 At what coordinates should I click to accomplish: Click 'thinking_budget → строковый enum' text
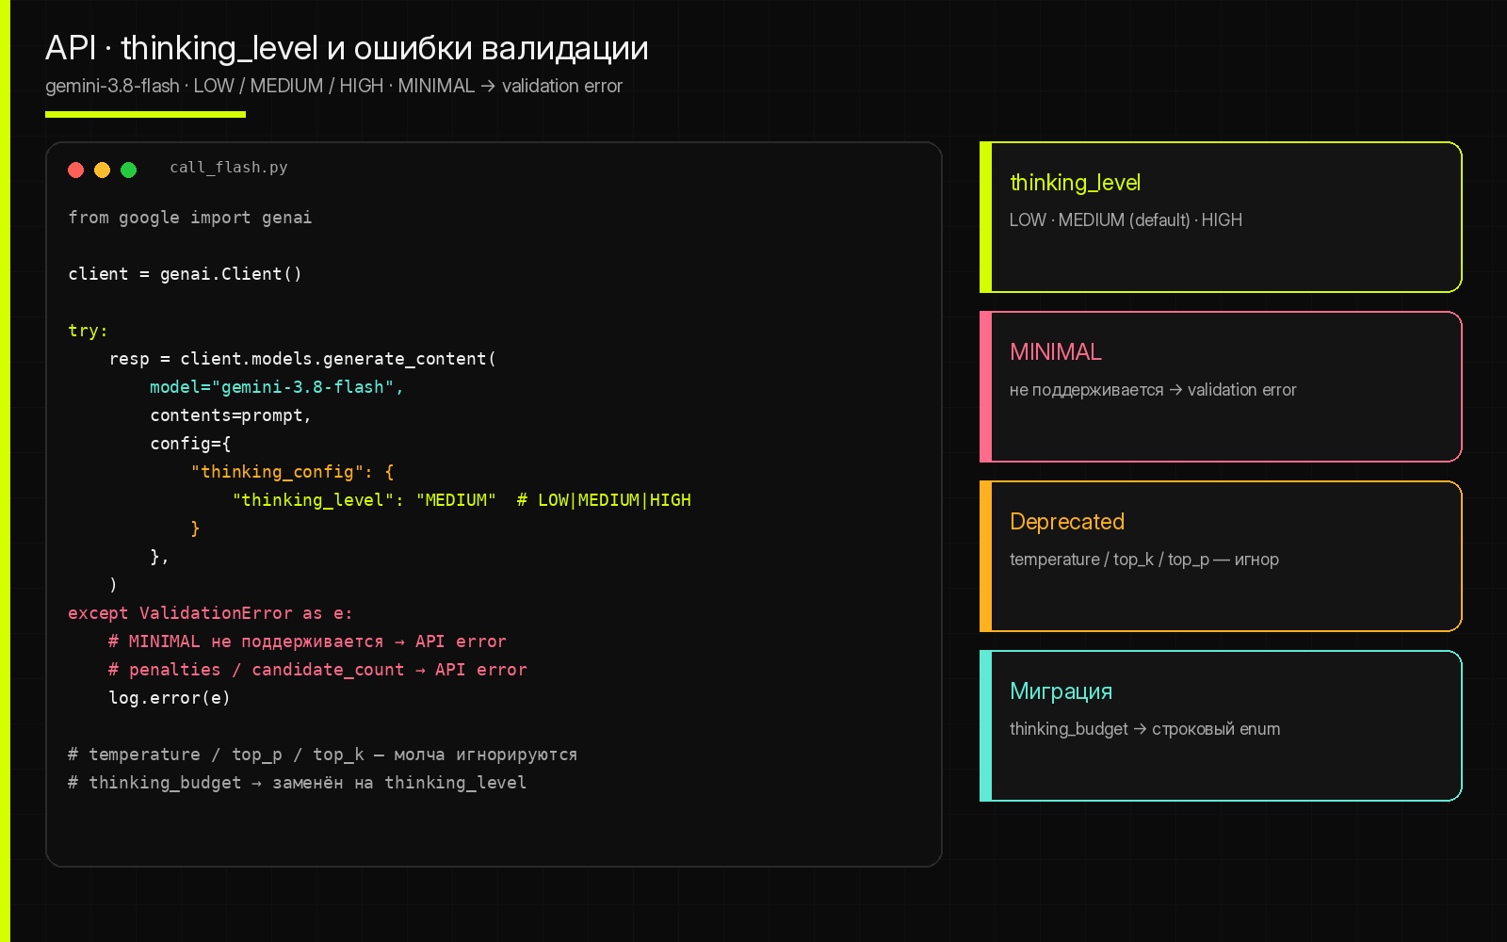[1145, 729]
